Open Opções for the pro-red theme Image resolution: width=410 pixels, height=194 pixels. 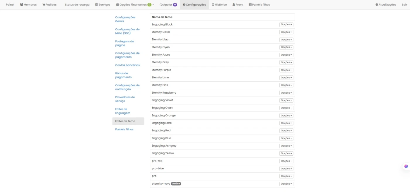coord(286,161)
